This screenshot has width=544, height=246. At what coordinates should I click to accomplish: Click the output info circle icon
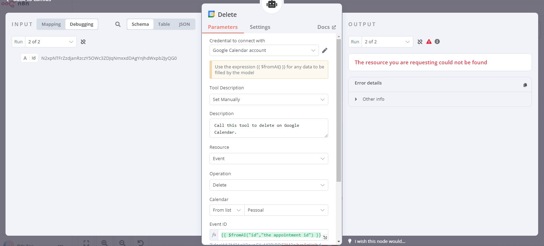pyautogui.click(x=437, y=42)
